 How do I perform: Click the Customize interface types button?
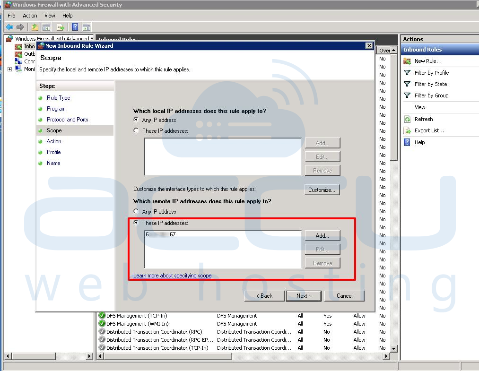pyautogui.click(x=322, y=190)
